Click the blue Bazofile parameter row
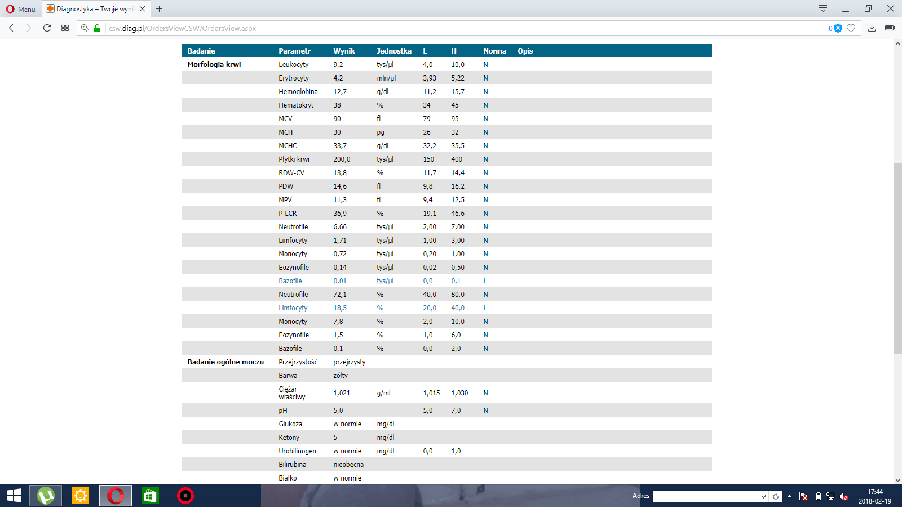 [290, 281]
